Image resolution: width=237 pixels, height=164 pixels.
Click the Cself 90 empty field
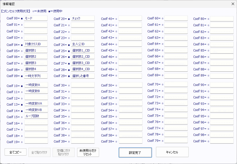click(x=222, y=85)
